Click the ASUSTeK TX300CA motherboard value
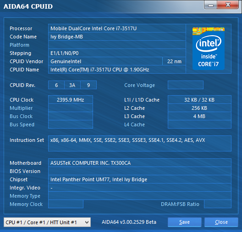The height and width of the screenshot is (232, 242). [x=140, y=163]
